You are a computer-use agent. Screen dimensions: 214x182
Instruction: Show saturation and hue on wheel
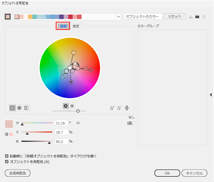[66, 106]
